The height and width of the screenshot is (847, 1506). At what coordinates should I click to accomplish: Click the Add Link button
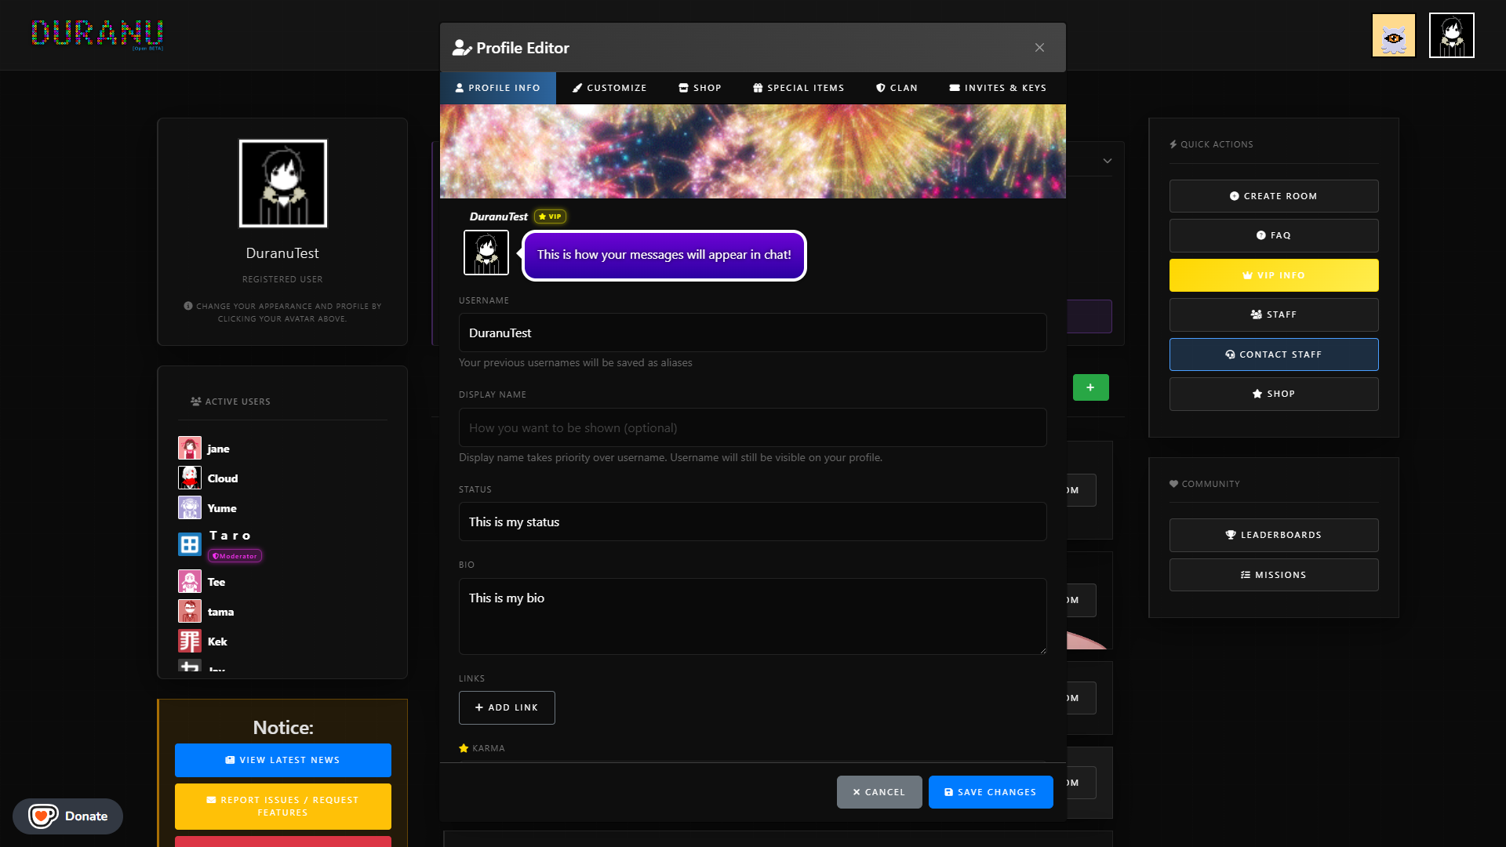pyautogui.click(x=507, y=707)
